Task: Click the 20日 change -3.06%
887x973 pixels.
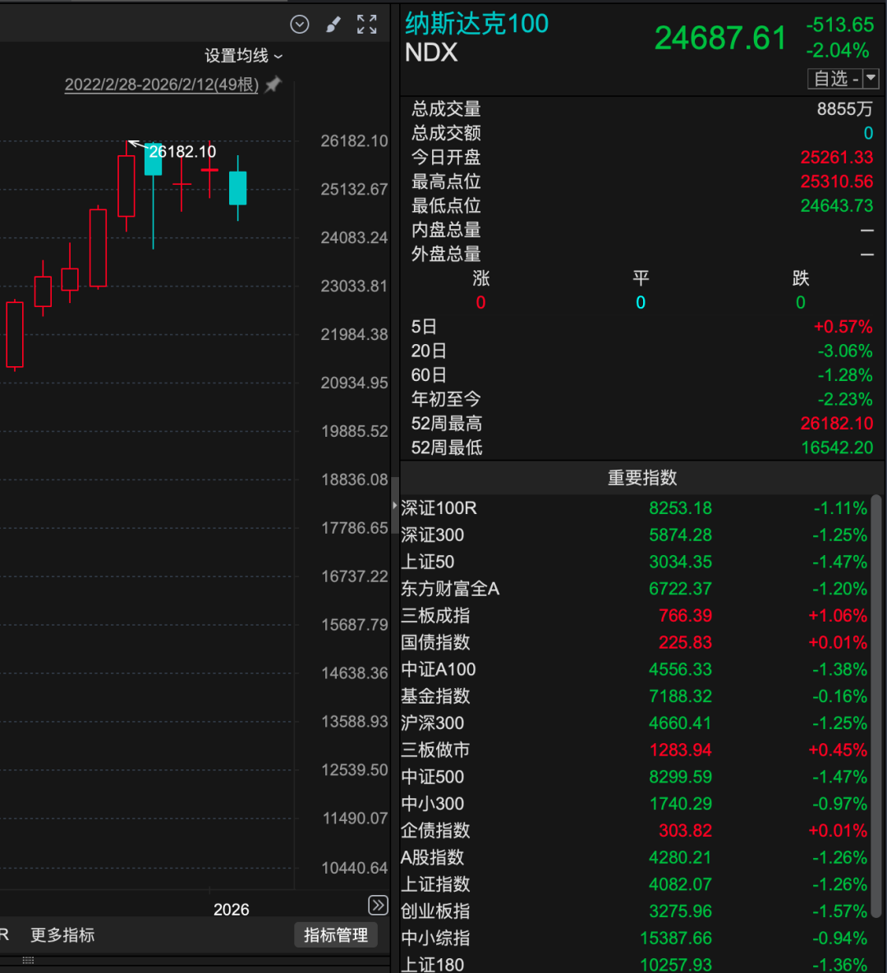Action: tap(845, 351)
